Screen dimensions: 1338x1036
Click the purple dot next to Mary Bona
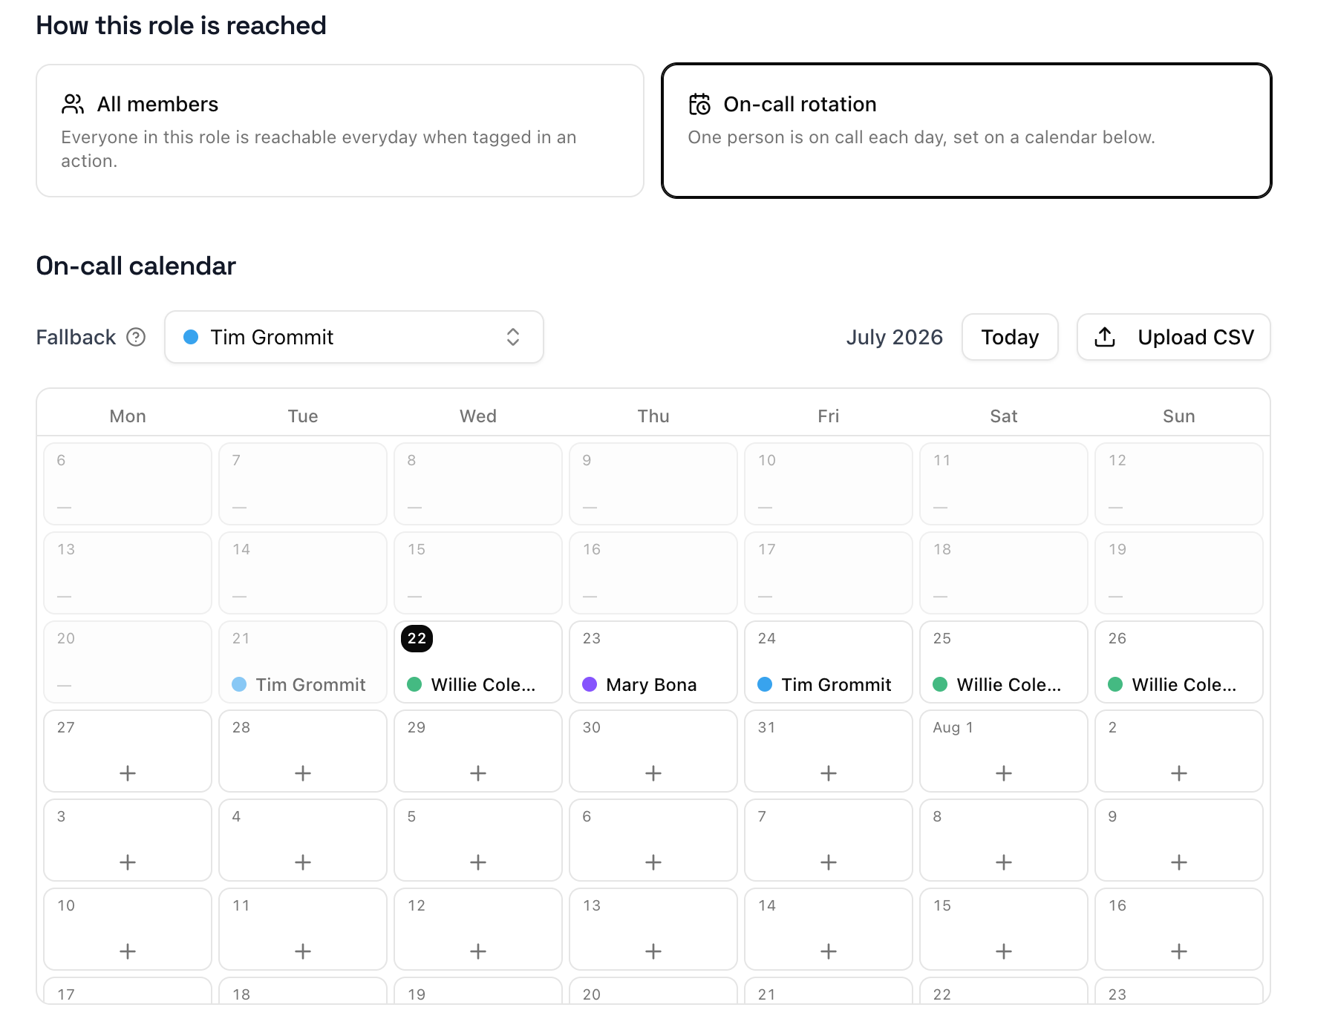[590, 684]
